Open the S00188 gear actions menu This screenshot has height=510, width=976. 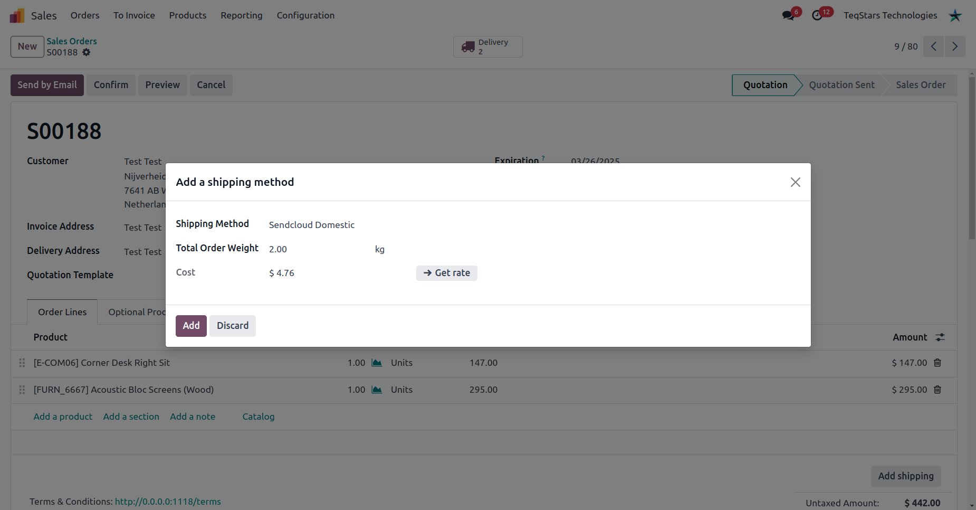tap(87, 52)
